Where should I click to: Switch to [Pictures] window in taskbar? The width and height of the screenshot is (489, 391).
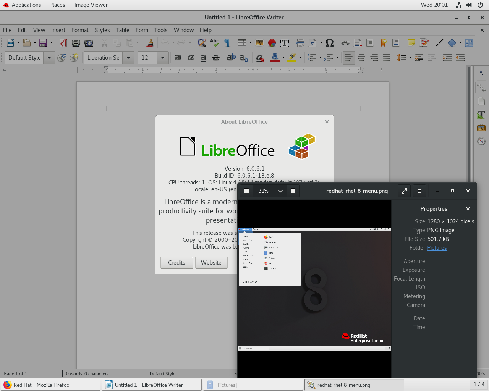click(252, 385)
